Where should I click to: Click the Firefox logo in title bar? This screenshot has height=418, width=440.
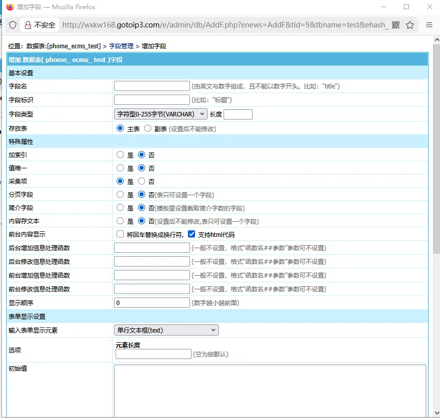tap(10, 7)
